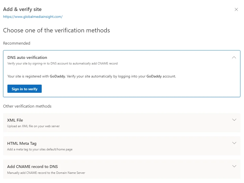This screenshot has width=244, height=183.
Task: Click the 'Add a meta tag' description
Action: [40, 149]
